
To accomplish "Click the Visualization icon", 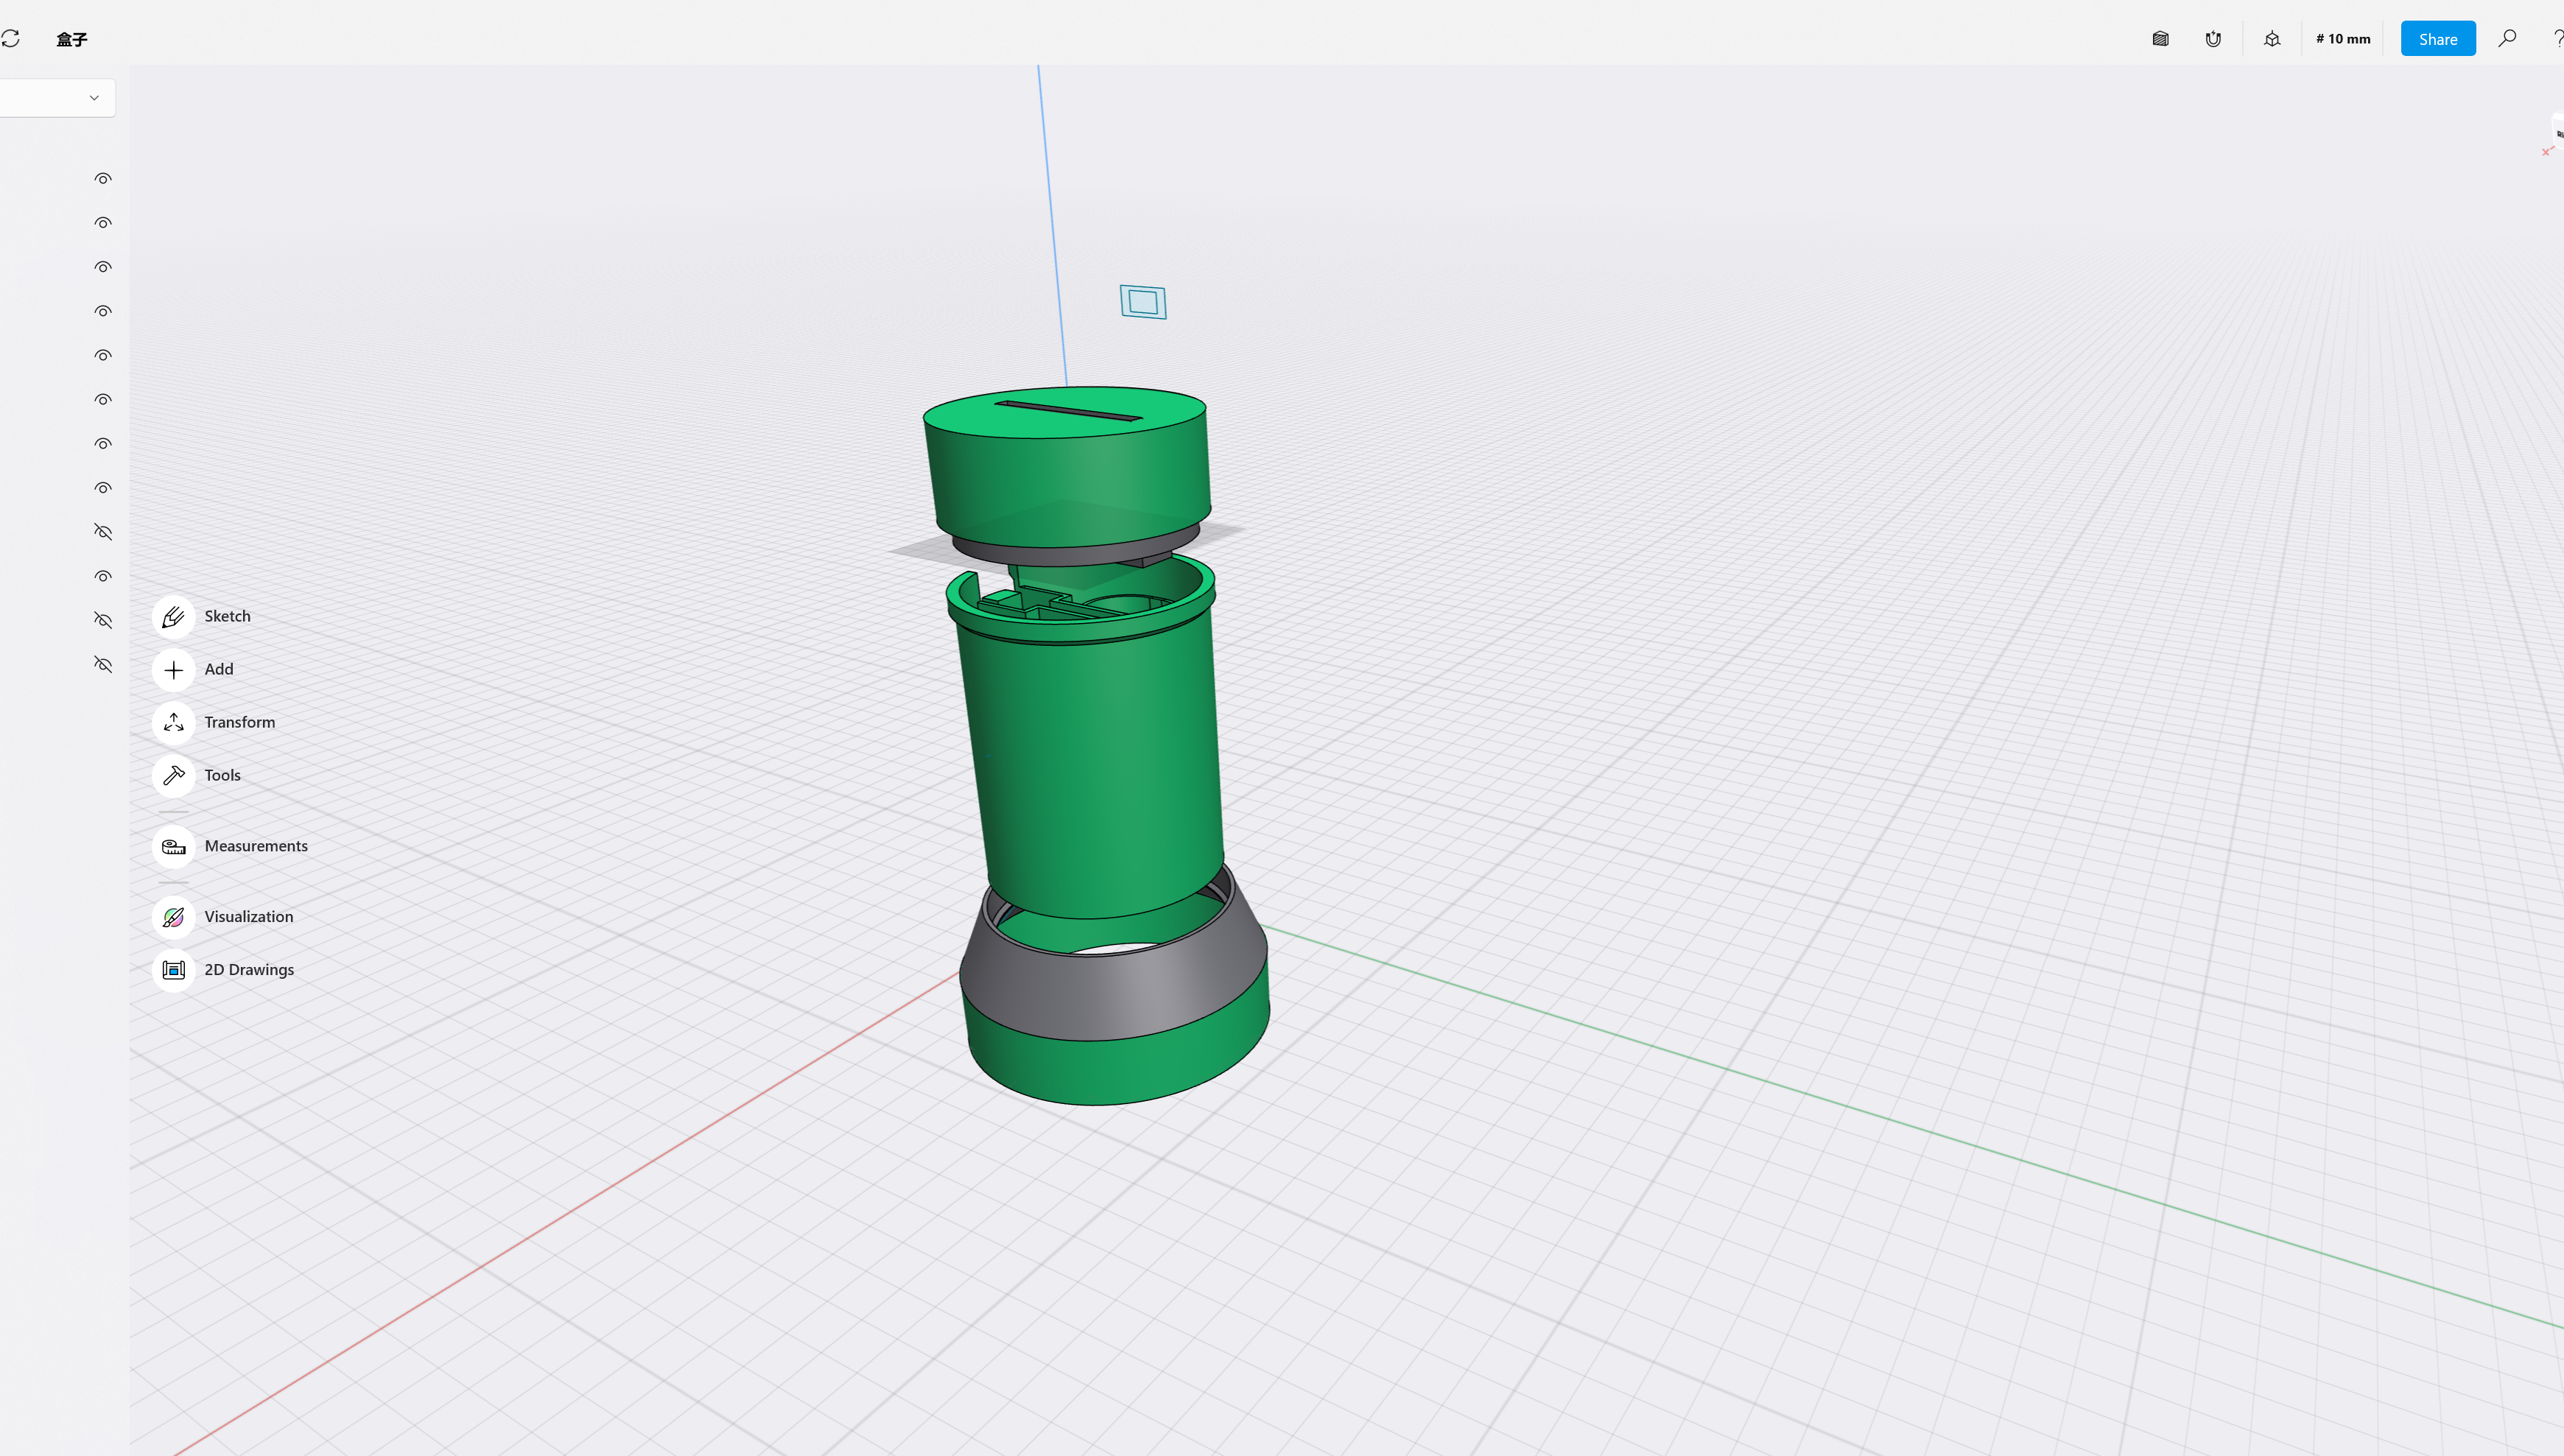I will tap(173, 917).
